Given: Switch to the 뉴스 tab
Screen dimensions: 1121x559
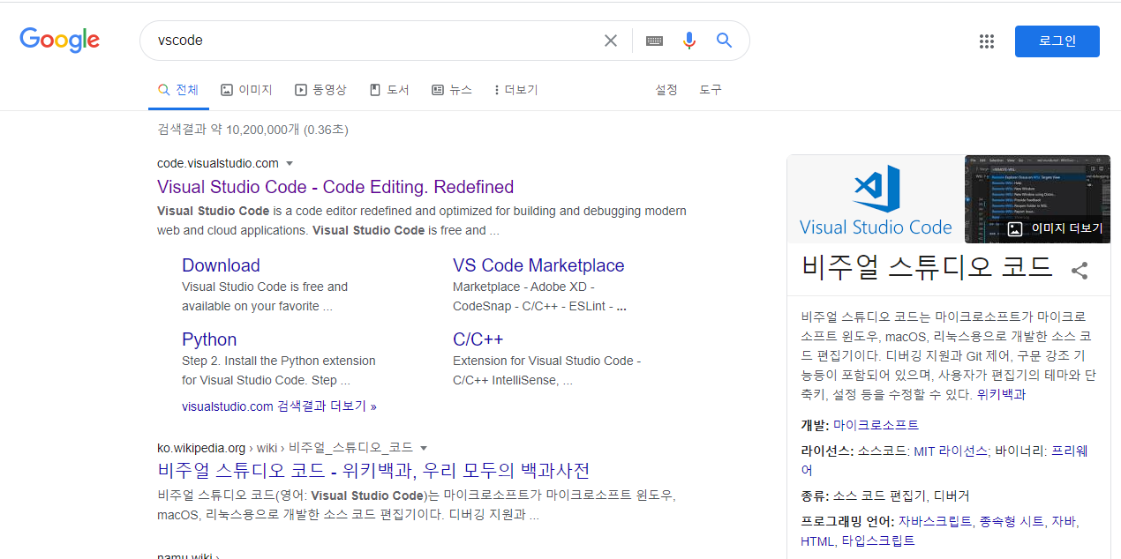Looking at the screenshot, I should click(x=452, y=90).
